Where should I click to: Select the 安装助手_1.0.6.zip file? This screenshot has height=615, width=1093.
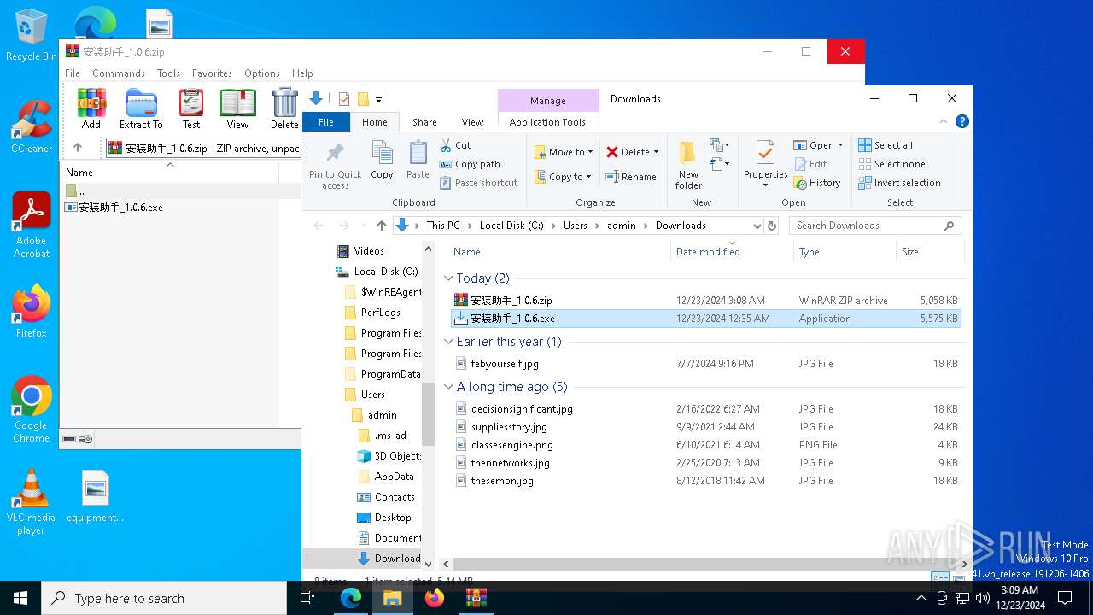[705, 301]
